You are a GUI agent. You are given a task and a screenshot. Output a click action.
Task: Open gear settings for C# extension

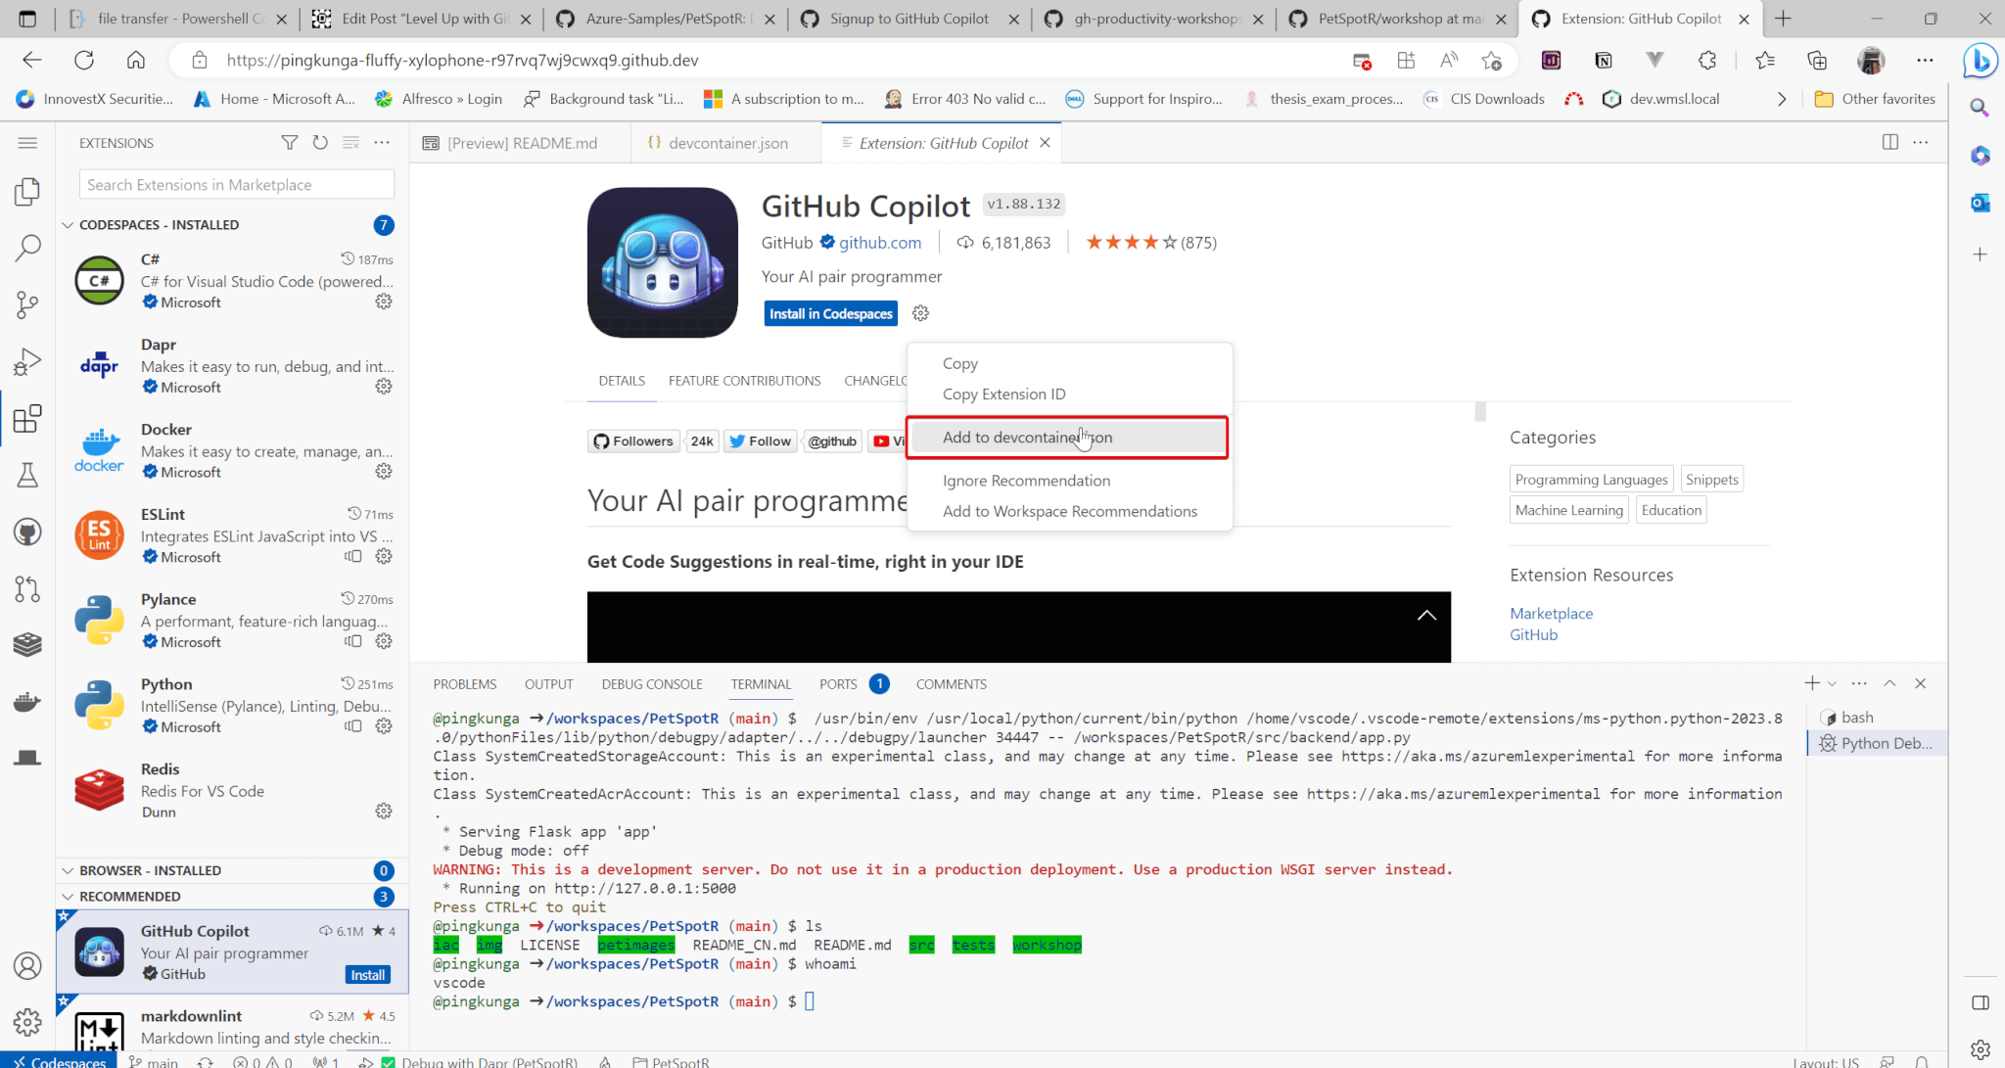(x=384, y=302)
